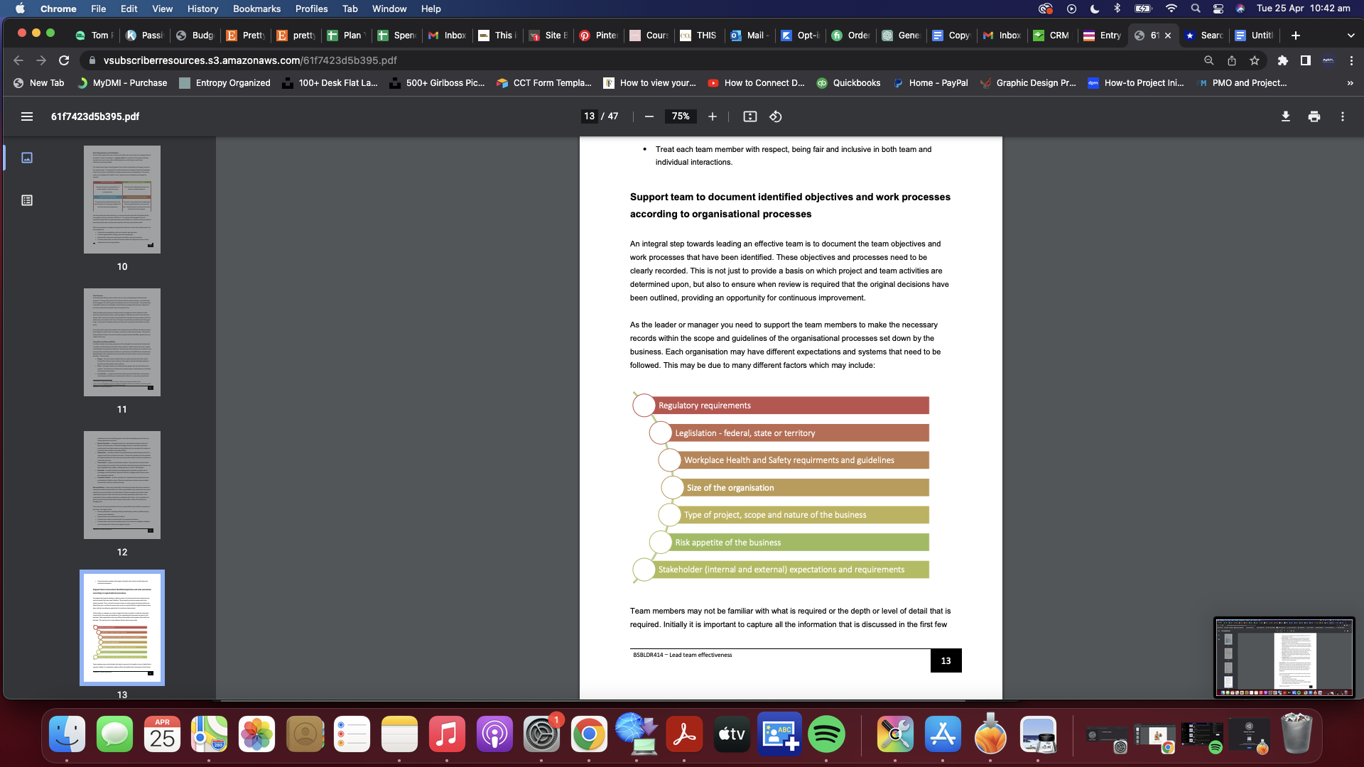Image resolution: width=1364 pixels, height=767 pixels.
Task: Launch Spotify from the Dock
Action: tap(826, 734)
